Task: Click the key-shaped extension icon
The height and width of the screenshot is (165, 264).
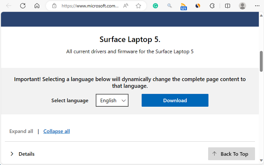Action: pos(170,6)
